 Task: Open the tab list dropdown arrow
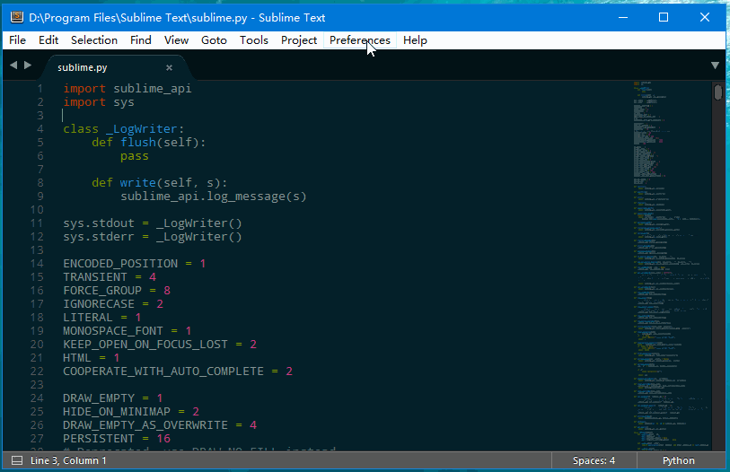tap(715, 66)
